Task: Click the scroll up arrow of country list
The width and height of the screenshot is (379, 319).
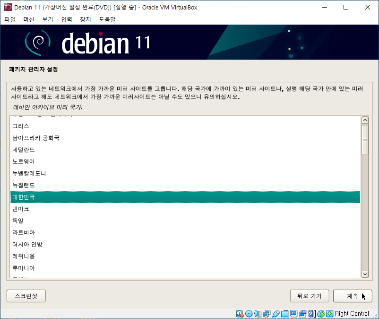Action: tap(365, 120)
